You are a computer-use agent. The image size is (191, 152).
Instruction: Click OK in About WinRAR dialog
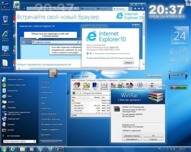153,136
